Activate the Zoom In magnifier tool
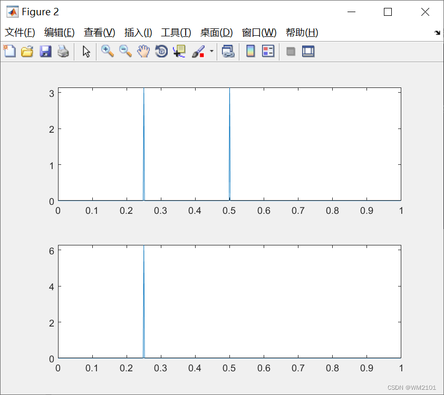The width and height of the screenshot is (444, 395). coord(108,52)
